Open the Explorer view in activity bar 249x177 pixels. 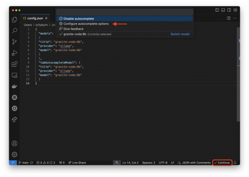[15, 19]
